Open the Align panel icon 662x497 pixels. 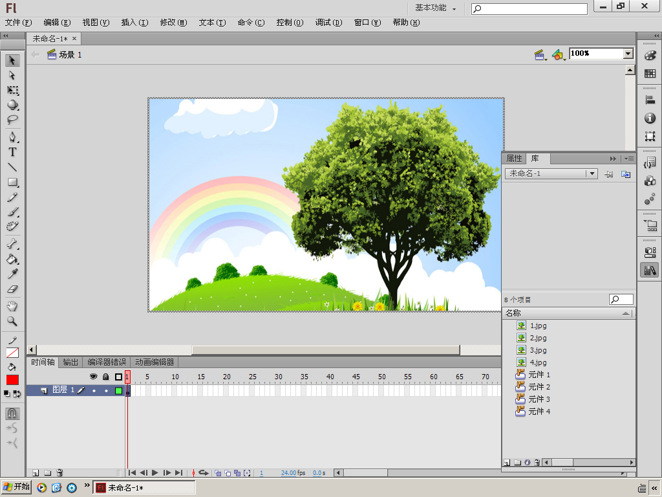point(650,100)
